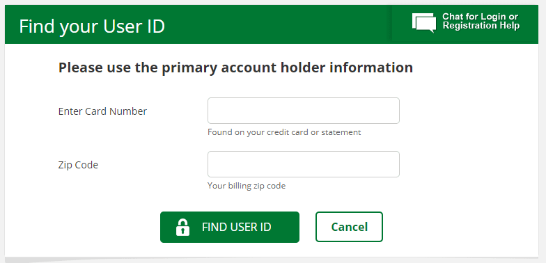The image size is (546, 263).
Task: Click the "Cancel" text label
Action: pyautogui.click(x=350, y=227)
